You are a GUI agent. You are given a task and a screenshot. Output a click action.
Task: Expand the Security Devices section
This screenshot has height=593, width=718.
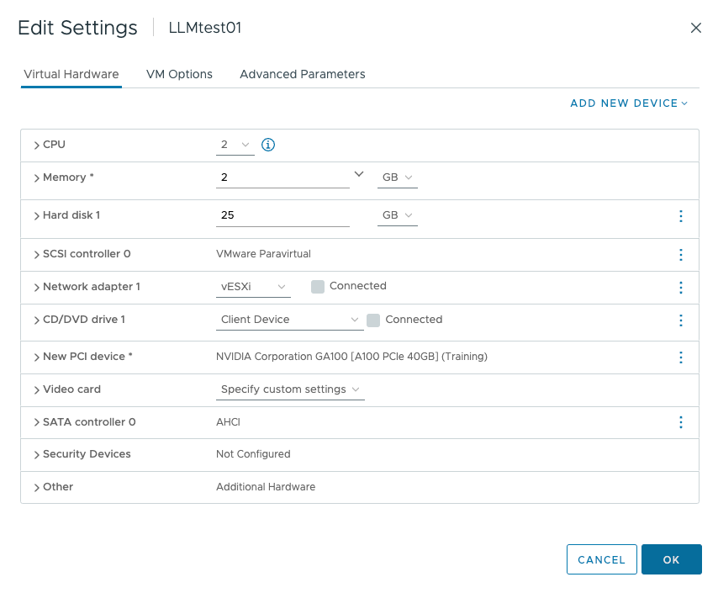point(37,455)
